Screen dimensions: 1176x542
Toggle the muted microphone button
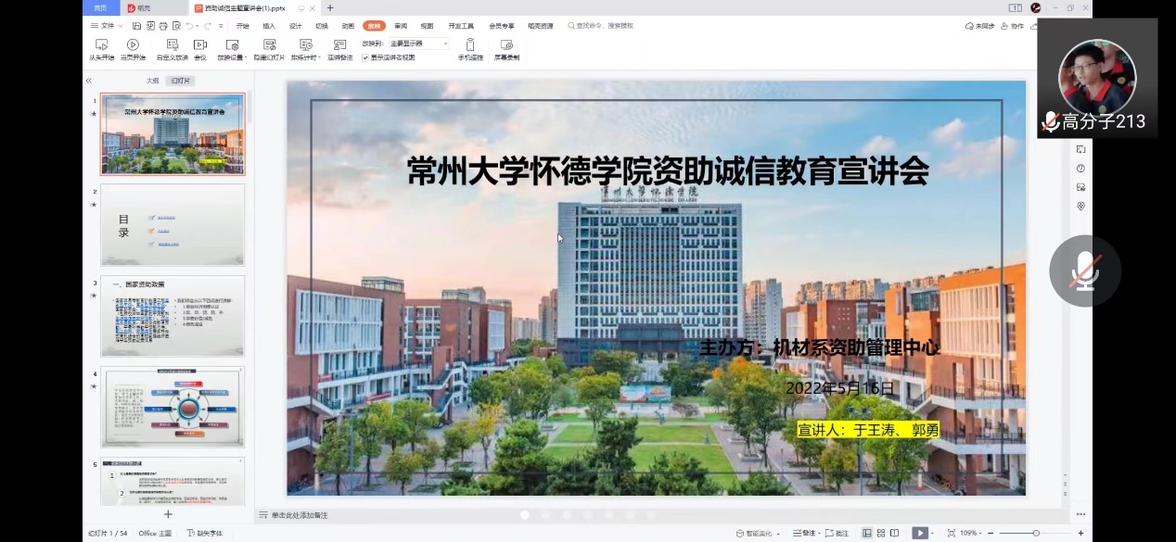click(x=1084, y=271)
